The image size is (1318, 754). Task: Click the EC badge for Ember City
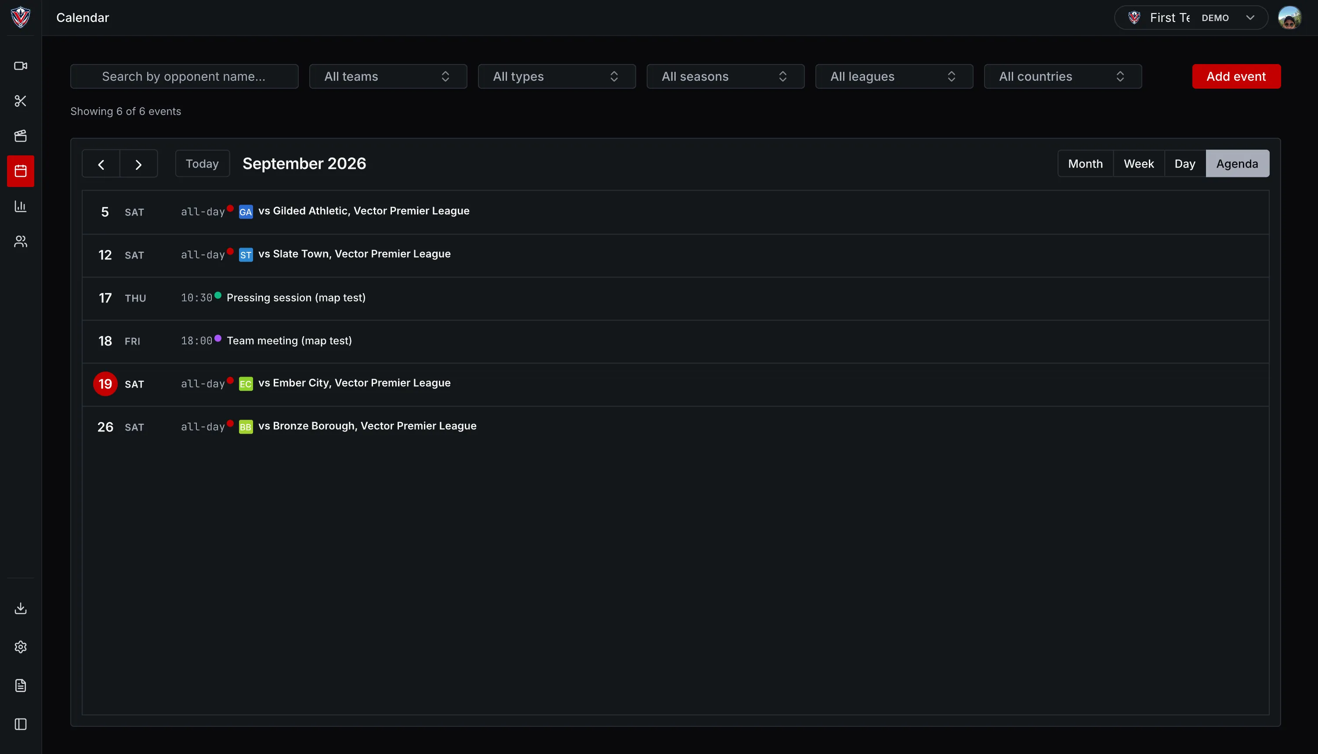click(246, 384)
